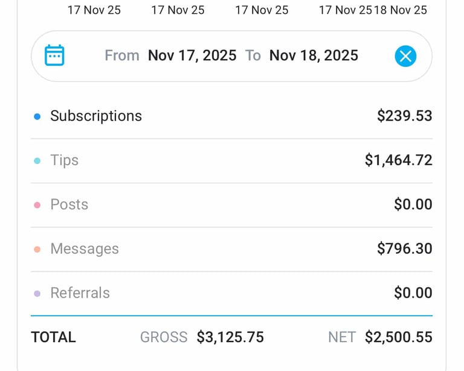Image resolution: width=464 pixels, height=371 pixels.
Task: Click the blue Subscriptions legend dot
Action: pos(37,116)
